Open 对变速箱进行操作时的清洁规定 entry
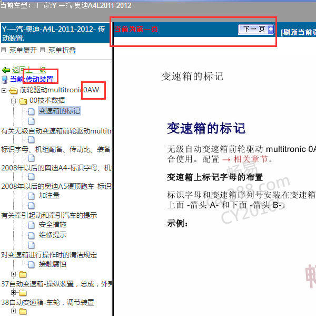 coord(49,255)
